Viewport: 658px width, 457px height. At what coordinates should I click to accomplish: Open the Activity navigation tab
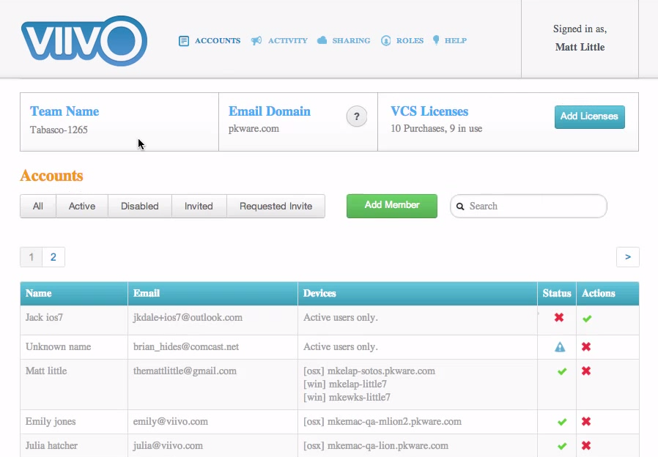[280, 41]
